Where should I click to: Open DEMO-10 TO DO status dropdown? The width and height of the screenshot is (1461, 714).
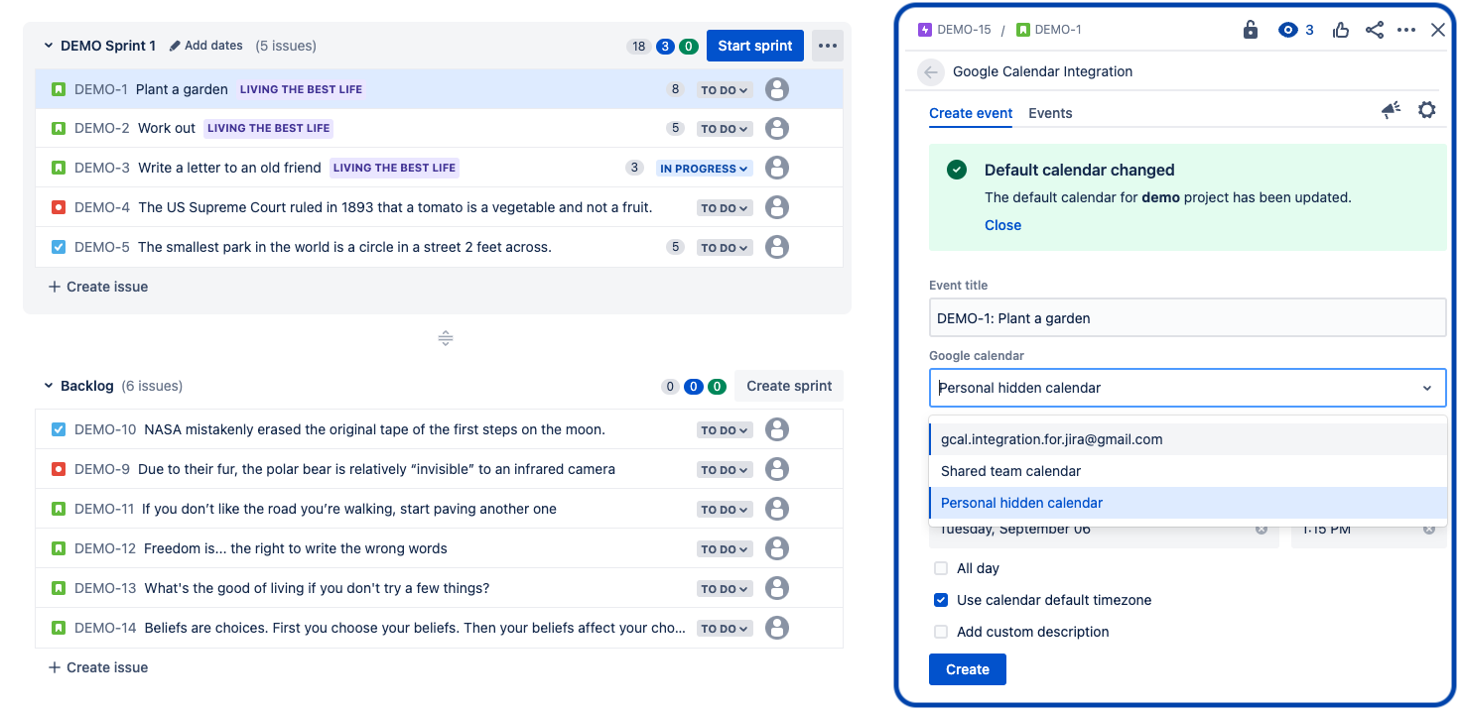coord(724,430)
